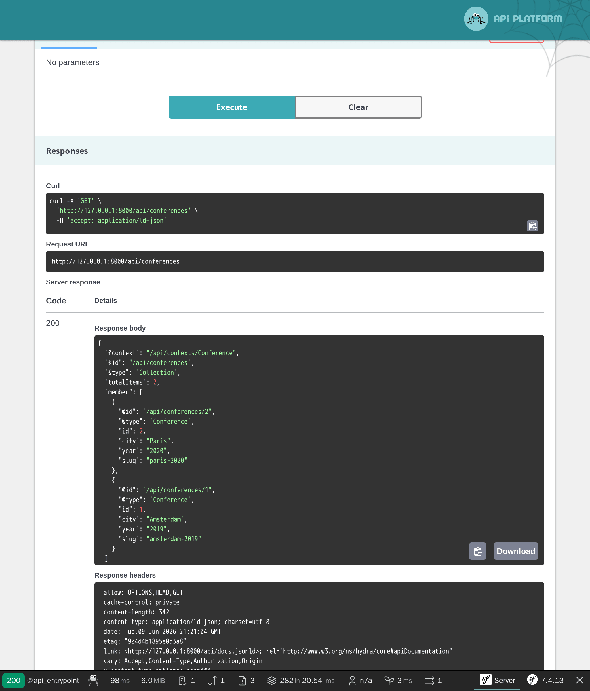This screenshot has height=691, width=590.
Task: Open the Symfony Server panel
Action: coord(497,680)
